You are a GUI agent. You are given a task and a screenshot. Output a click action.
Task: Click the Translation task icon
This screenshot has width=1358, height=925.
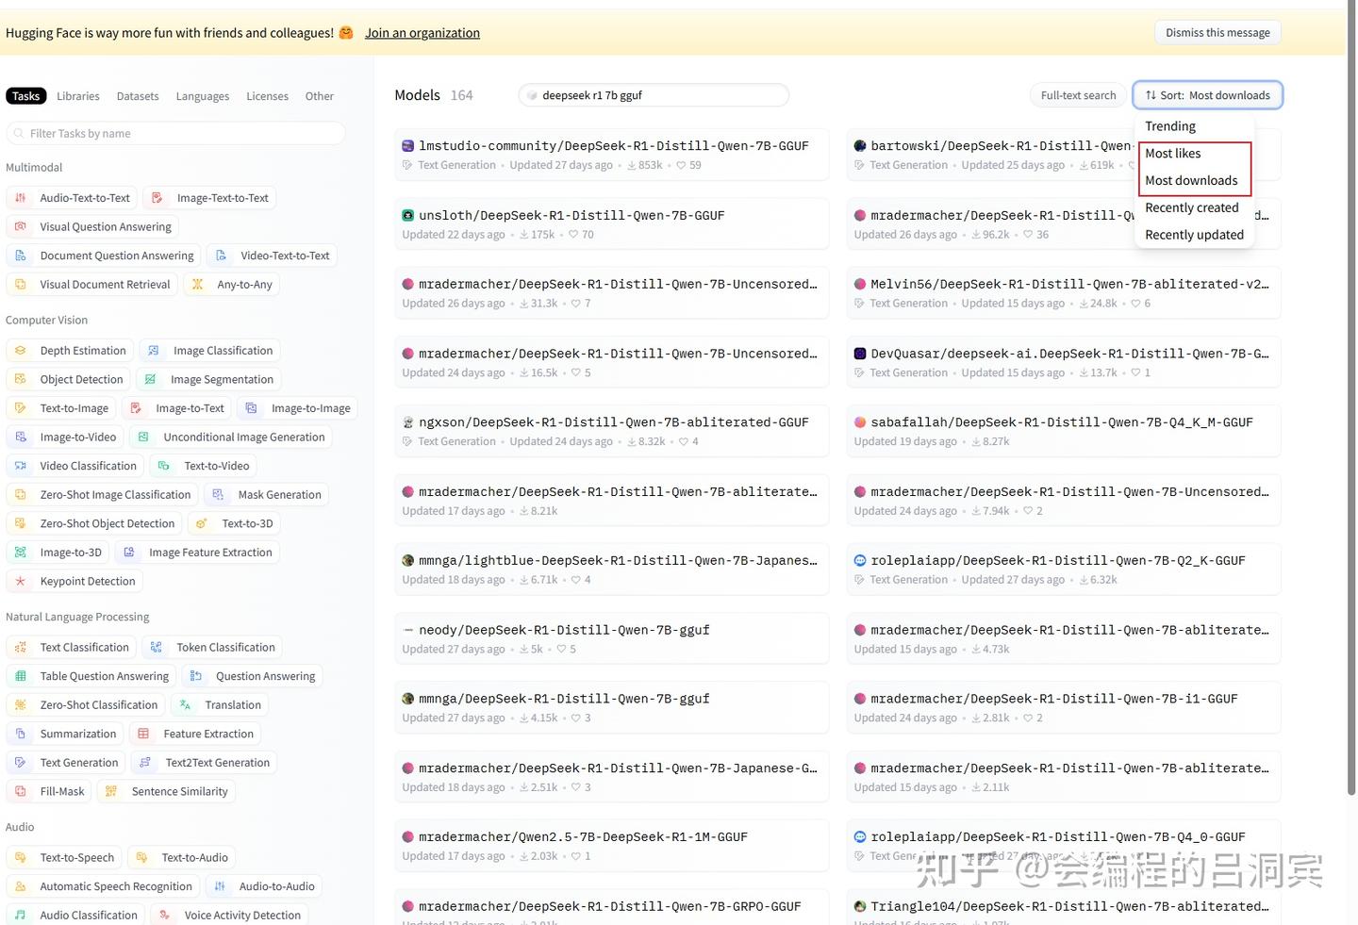[x=186, y=705]
